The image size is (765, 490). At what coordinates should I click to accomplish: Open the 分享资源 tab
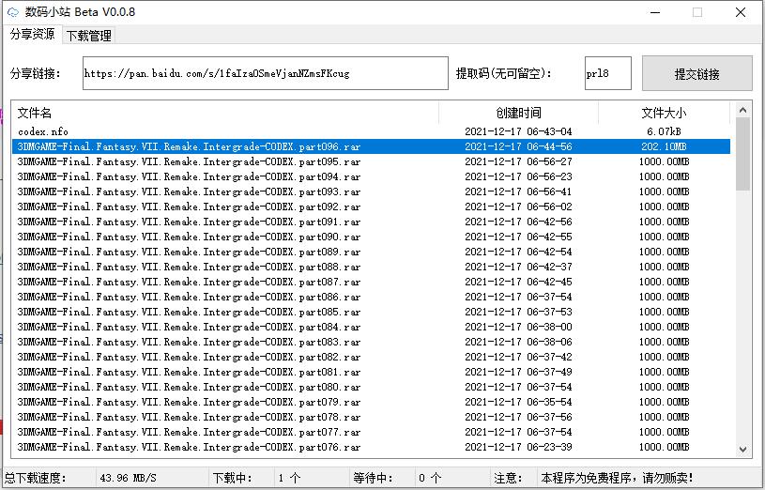click(x=32, y=35)
